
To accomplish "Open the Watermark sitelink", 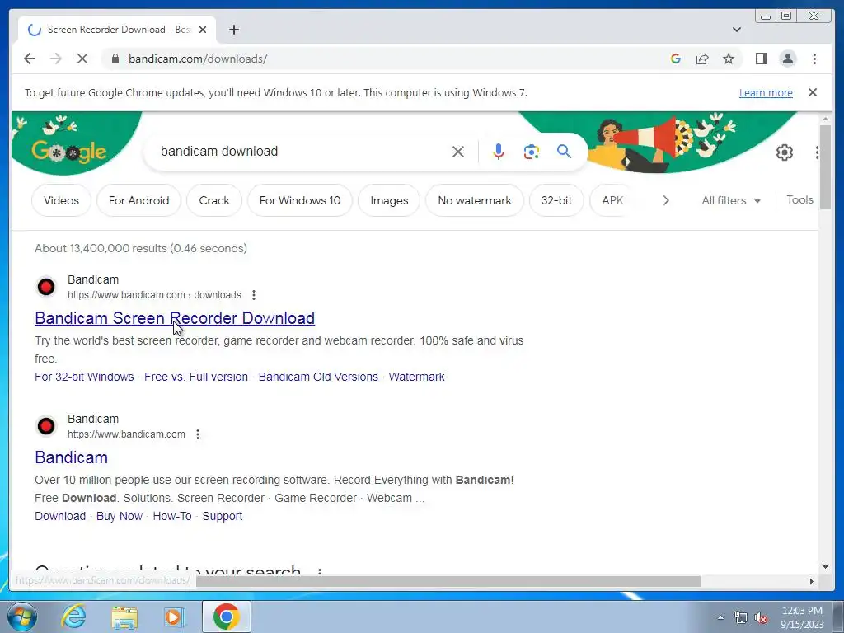I will pyautogui.click(x=416, y=377).
